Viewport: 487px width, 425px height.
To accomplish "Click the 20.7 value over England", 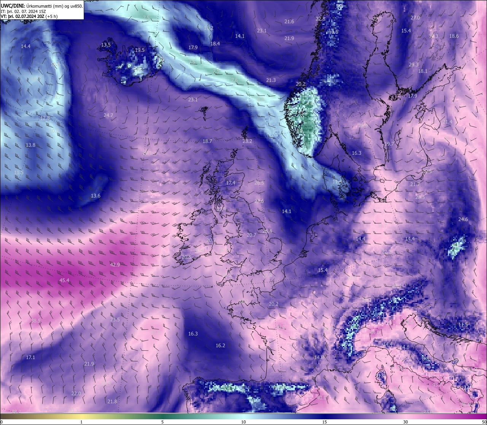I will click(x=251, y=235).
